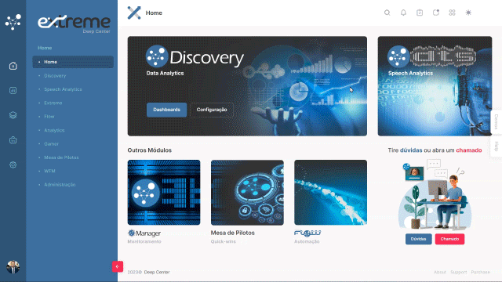Open the apps grid icon in top bar
Image resolution: width=502 pixels, height=282 pixels.
[452, 13]
